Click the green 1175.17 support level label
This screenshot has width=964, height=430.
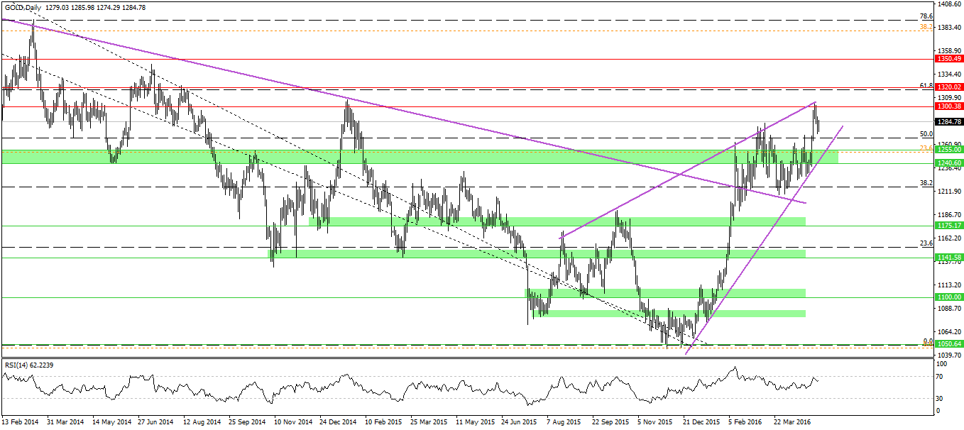(948, 224)
